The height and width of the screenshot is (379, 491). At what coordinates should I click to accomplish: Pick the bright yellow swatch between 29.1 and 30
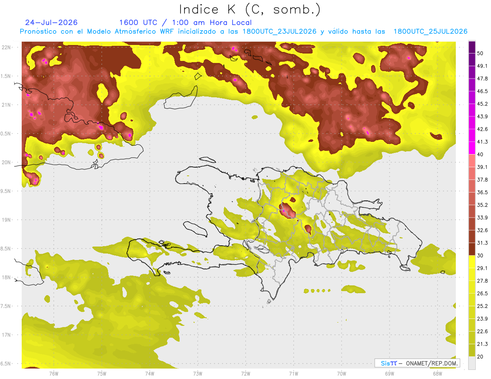coord(472,262)
